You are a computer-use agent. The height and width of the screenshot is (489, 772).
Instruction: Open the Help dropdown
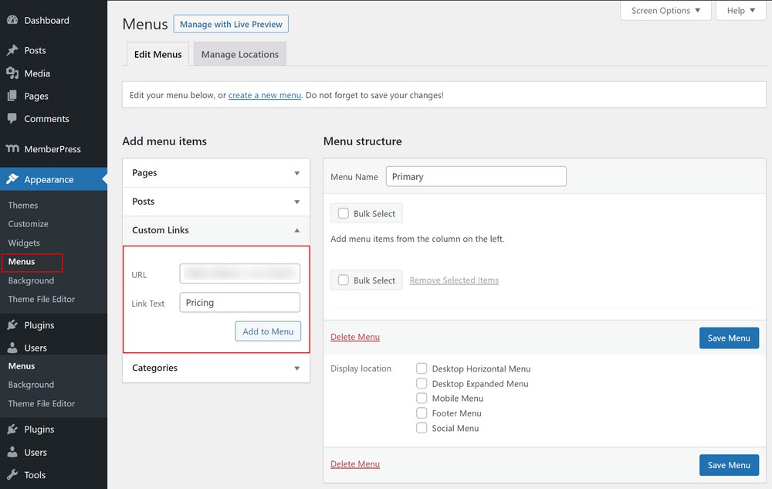point(741,10)
